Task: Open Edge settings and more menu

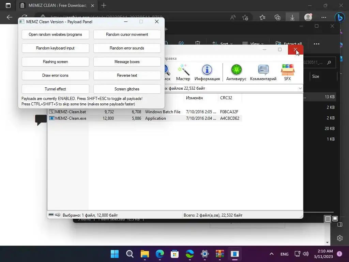Action: (324, 17)
